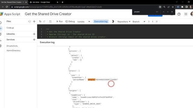The image size is (193, 108).
Task: Open the runsies function dropdown
Action: (84, 22)
